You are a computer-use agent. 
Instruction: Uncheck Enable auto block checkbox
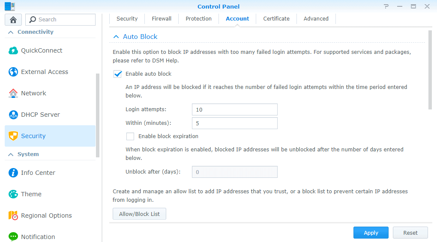pyautogui.click(x=118, y=74)
